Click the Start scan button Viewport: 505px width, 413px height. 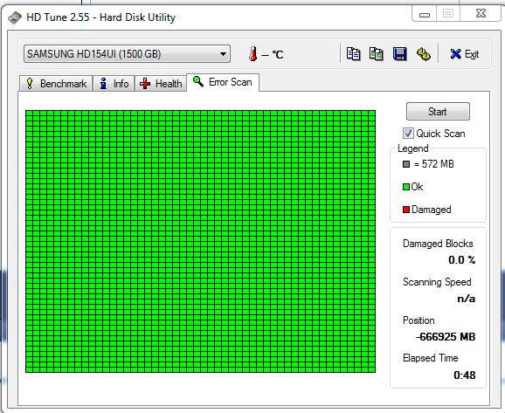438,112
